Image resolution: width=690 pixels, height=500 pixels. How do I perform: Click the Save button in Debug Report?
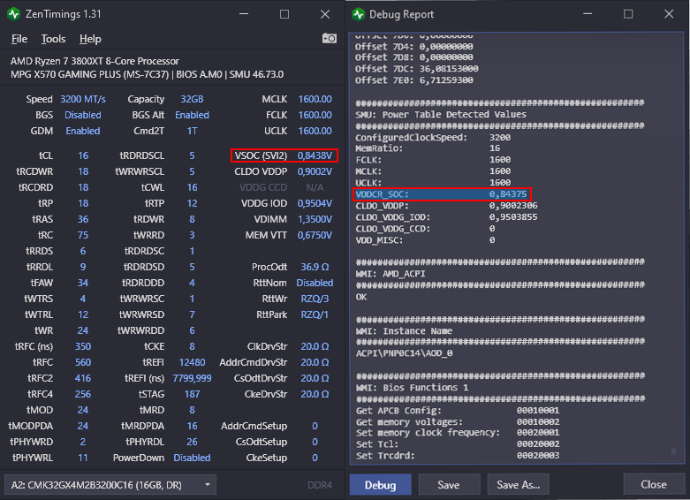point(449,485)
